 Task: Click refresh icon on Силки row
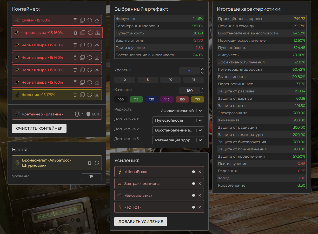[x=90, y=20]
